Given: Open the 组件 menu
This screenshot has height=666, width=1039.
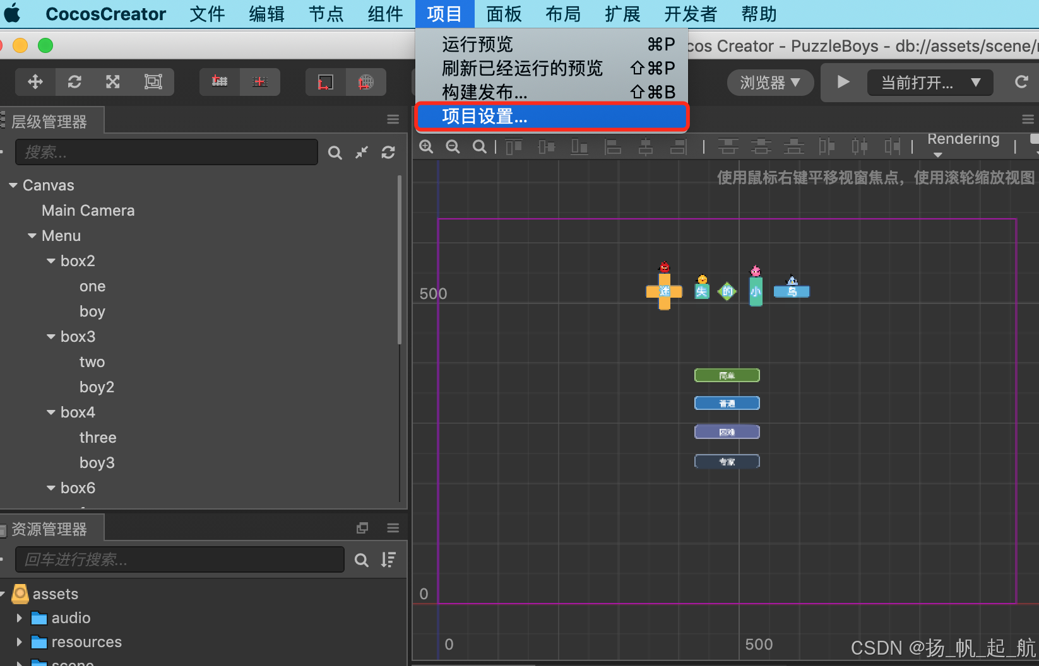Looking at the screenshot, I should tap(385, 14).
